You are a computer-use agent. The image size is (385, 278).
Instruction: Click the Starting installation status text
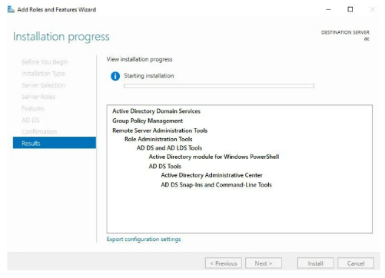(x=149, y=76)
